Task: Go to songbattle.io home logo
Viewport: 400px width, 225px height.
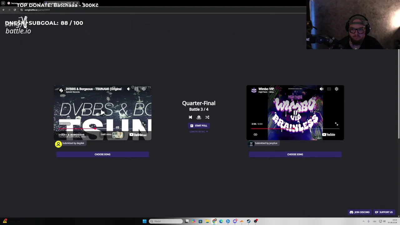Action: (x=18, y=26)
